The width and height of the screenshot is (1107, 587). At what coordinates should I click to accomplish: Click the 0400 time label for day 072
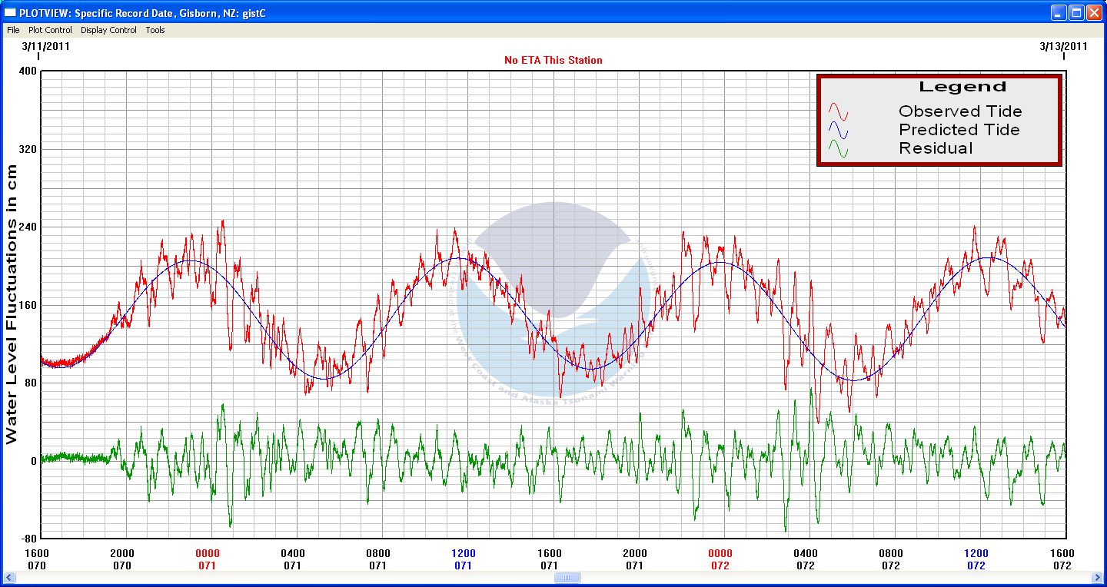pyautogui.click(x=806, y=553)
